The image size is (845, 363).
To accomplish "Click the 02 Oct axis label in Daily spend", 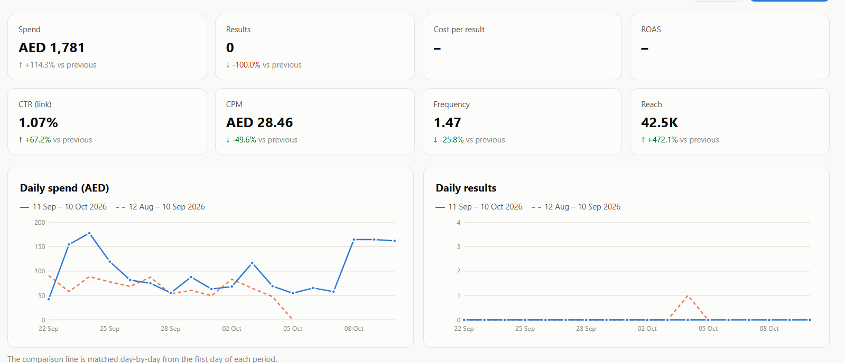I will click(232, 329).
